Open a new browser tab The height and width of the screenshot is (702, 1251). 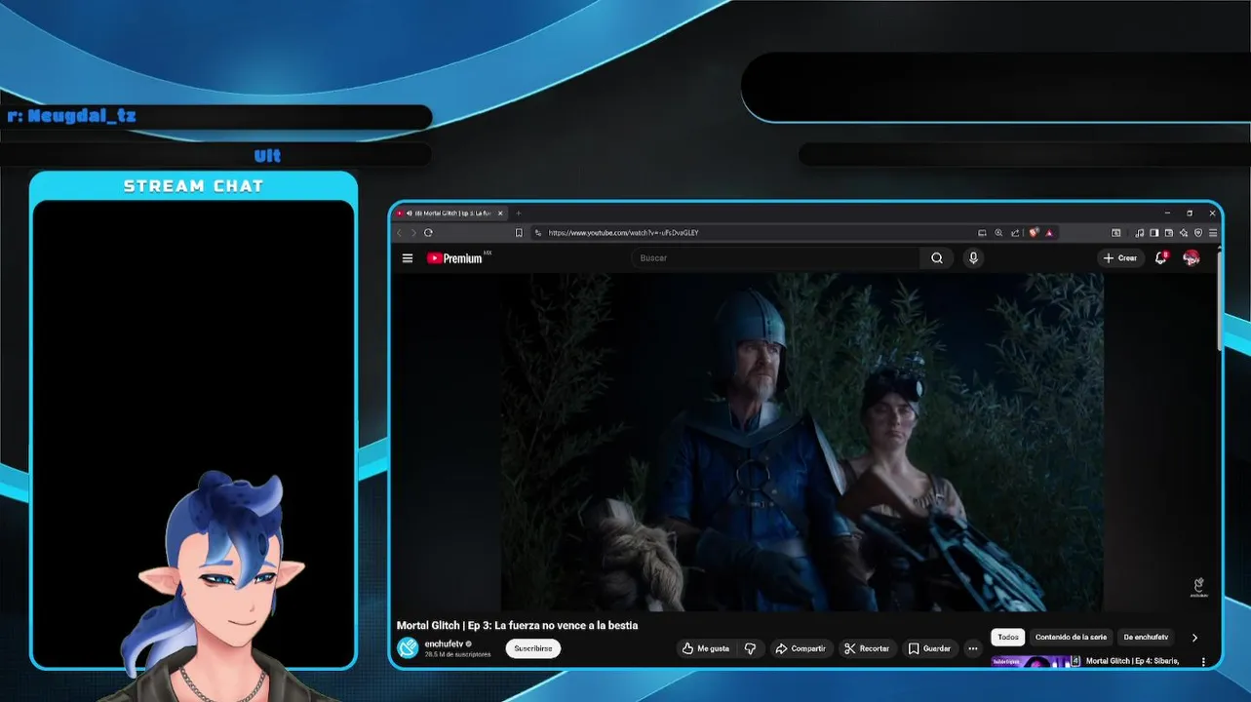(x=519, y=213)
